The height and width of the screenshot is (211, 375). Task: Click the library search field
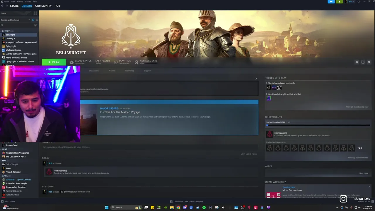[17, 25]
